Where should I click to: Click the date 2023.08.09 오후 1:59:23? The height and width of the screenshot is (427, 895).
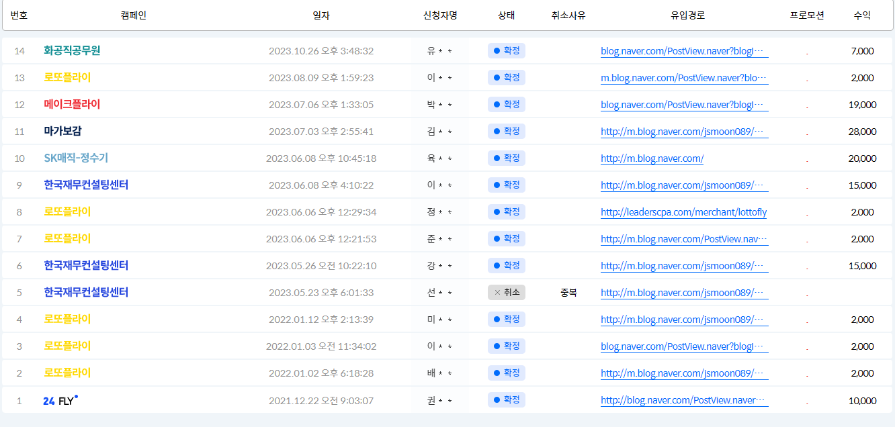[321, 78]
